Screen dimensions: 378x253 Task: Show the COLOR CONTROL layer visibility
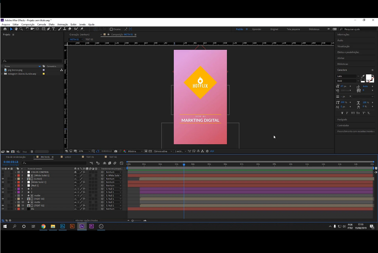point(3,172)
